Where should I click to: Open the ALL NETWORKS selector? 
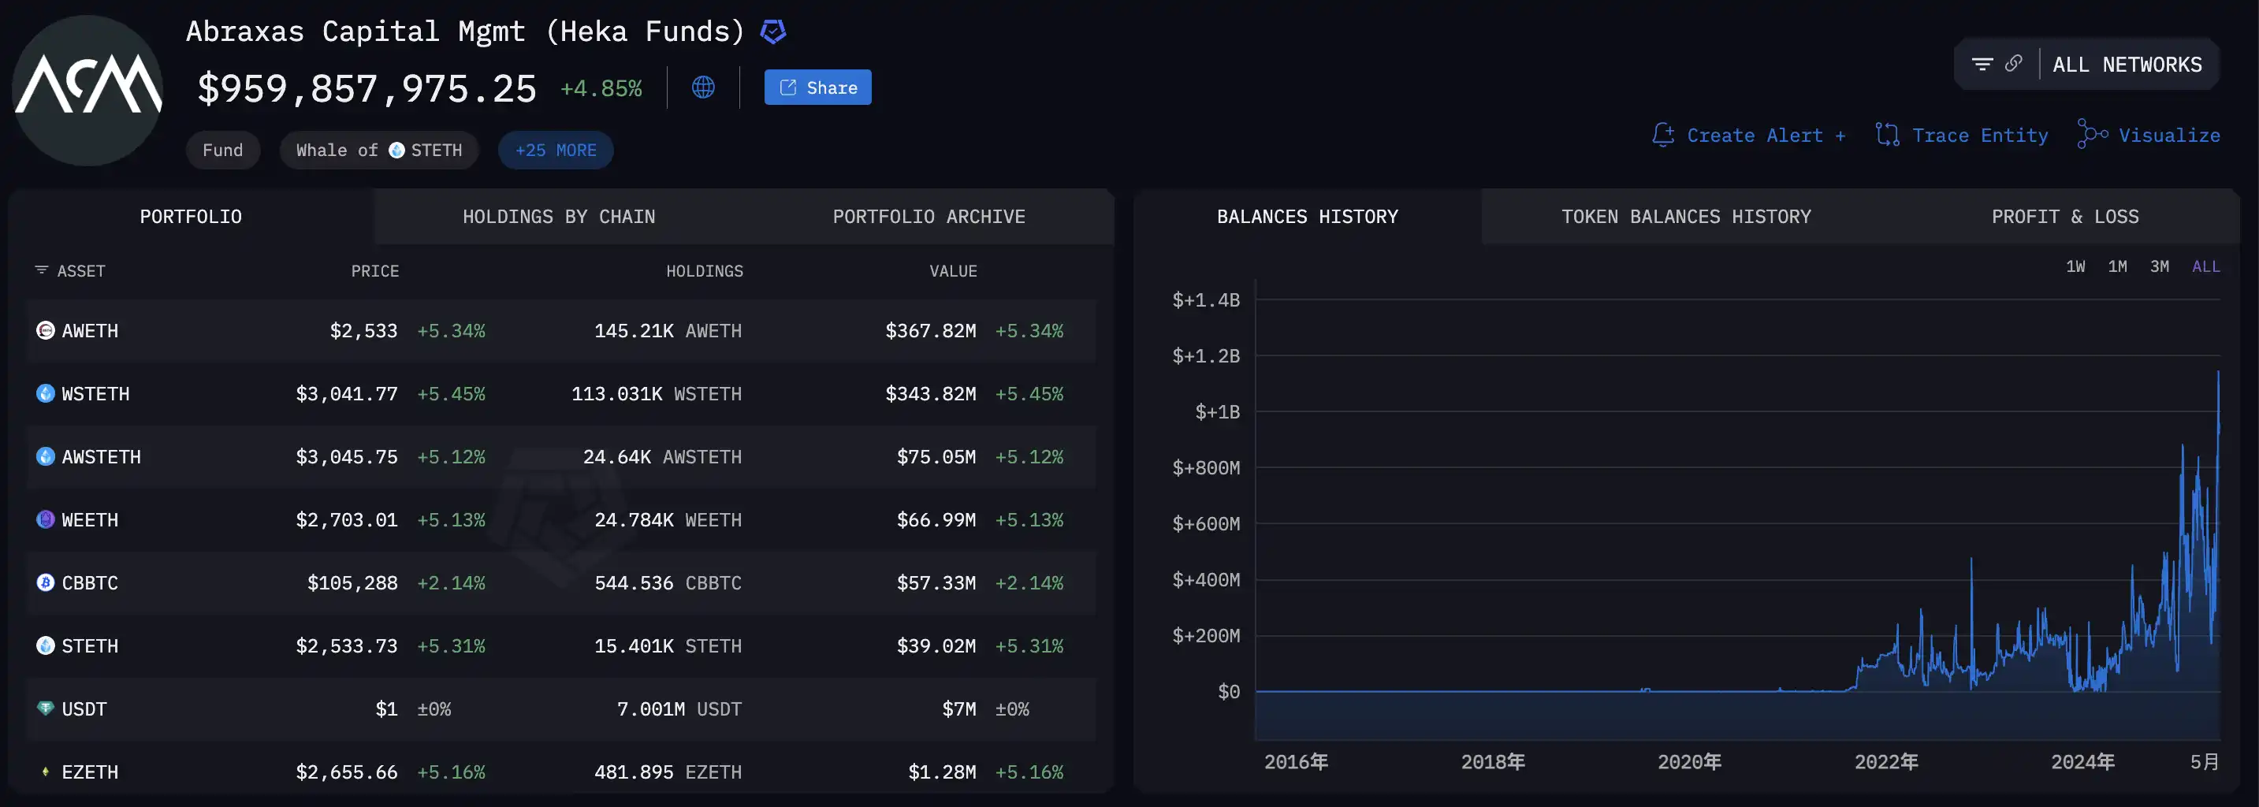[2127, 65]
